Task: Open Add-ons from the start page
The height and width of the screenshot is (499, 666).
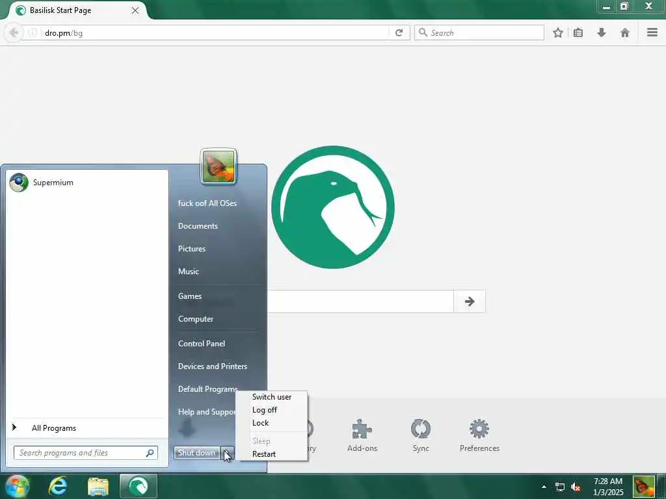Action: [362, 435]
